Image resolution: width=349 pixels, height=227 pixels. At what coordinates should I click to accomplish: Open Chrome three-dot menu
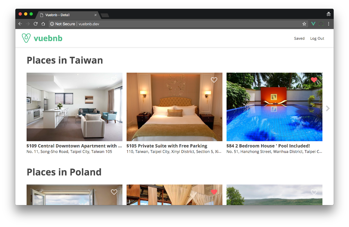pyautogui.click(x=328, y=24)
